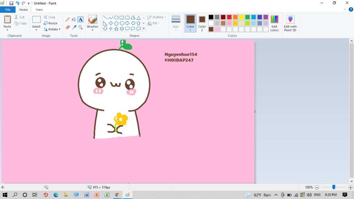Screen dimensions: 354x199
Task: Select the Line shape
Action: coord(105,18)
